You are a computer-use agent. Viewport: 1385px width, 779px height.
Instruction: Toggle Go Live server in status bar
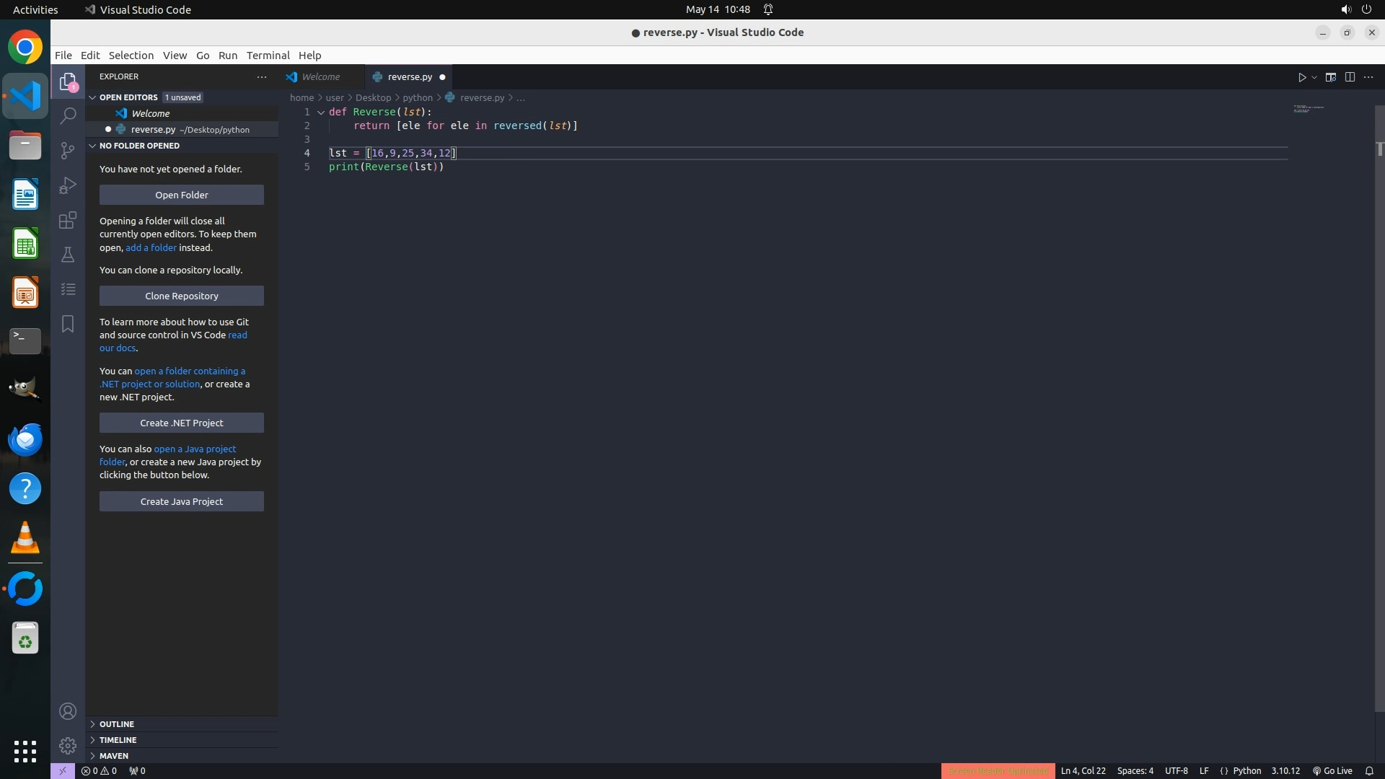[1332, 770]
